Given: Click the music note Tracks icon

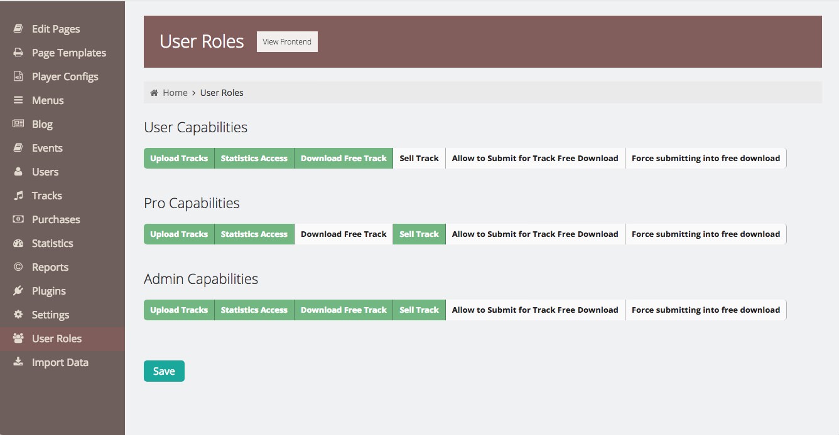Looking at the screenshot, I should click(18, 196).
